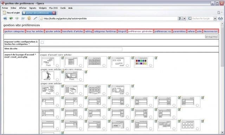
Task: Open the Afficher menu
Action: 22,8
